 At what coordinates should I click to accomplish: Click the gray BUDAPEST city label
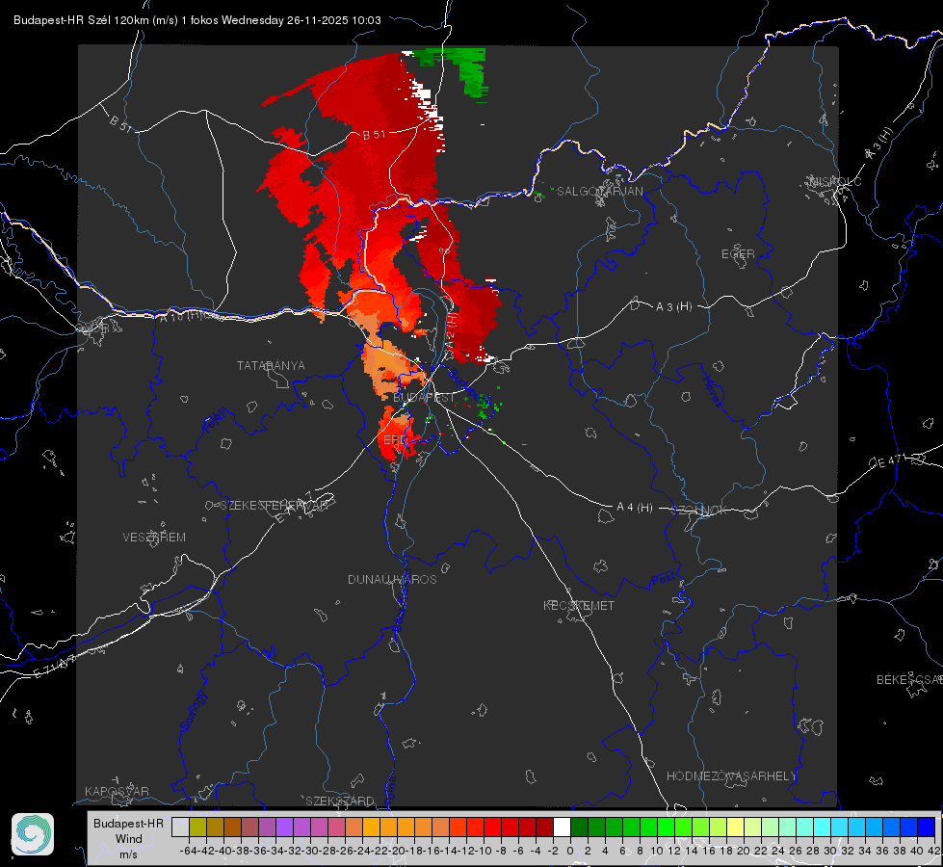424,398
